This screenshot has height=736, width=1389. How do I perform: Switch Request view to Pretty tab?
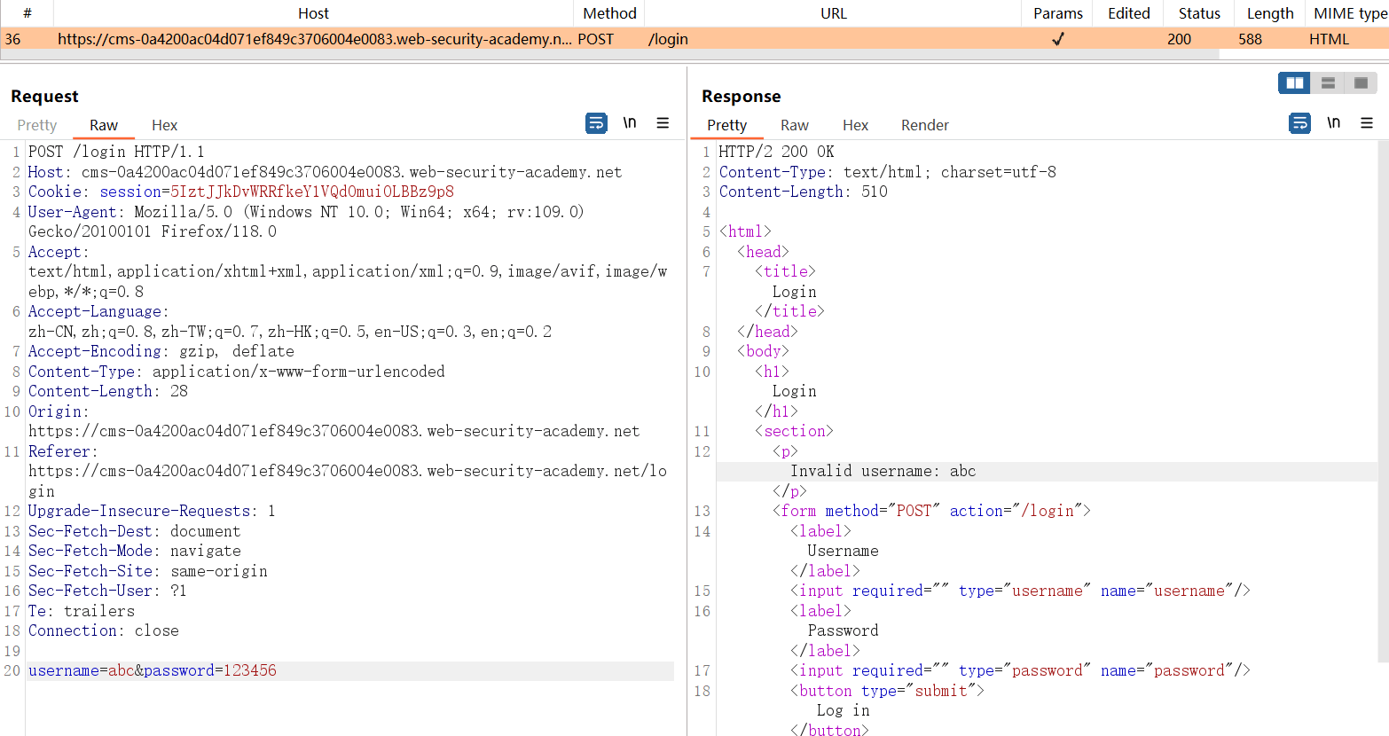37,125
